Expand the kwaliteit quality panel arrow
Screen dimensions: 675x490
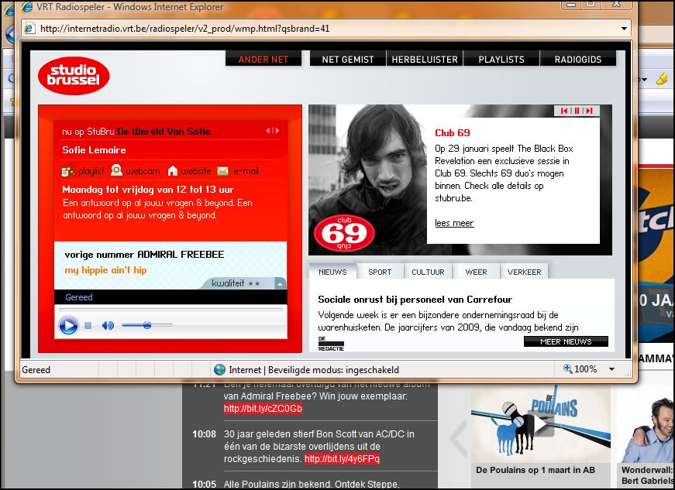pyautogui.click(x=281, y=283)
